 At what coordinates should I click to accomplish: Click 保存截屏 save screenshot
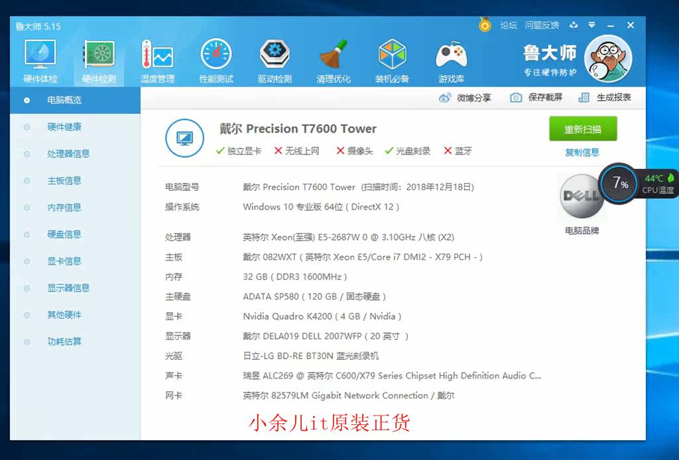pyautogui.click(x=545, y=97)
